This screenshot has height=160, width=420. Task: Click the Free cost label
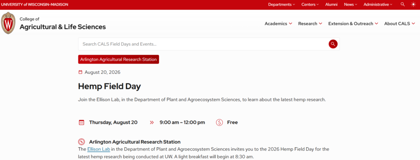[232, 123]
